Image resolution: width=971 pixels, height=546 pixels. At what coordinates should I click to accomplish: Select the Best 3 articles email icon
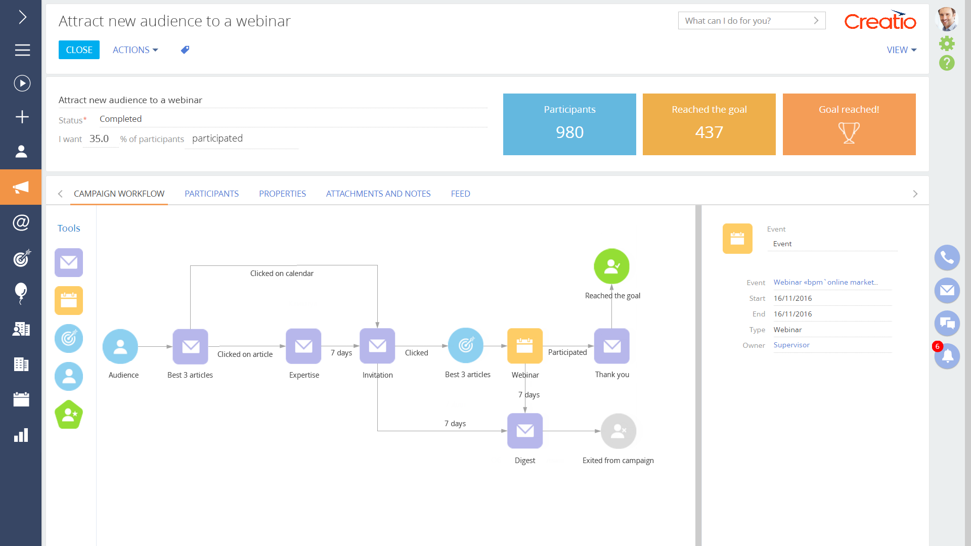pos(191,346)
